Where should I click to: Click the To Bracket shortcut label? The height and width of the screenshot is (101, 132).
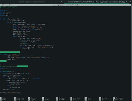[x=120, y=98]
